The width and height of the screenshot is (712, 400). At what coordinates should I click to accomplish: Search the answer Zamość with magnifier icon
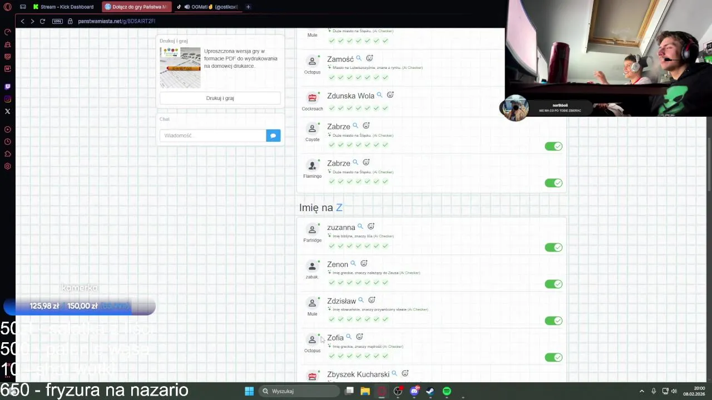[359, 58]
